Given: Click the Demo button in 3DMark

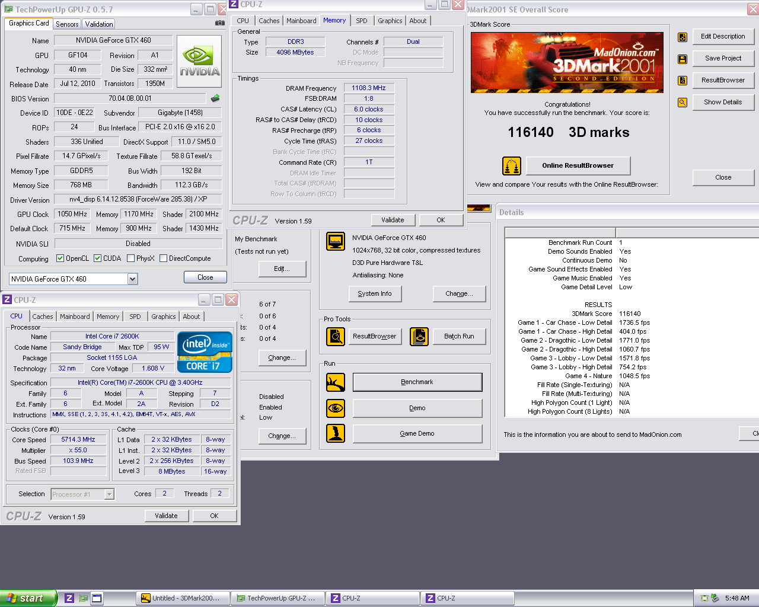Looking at the screenshot, I should 417,408.
